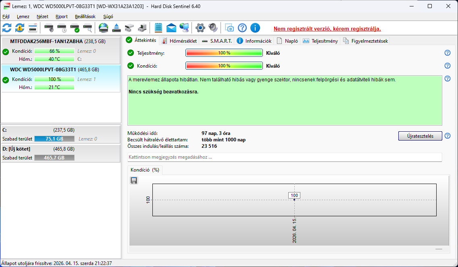The height and width of the screenshot is (267, 458).
Task: Switch to the S.M.A.R.T. tab
Action: pos(217,41)
